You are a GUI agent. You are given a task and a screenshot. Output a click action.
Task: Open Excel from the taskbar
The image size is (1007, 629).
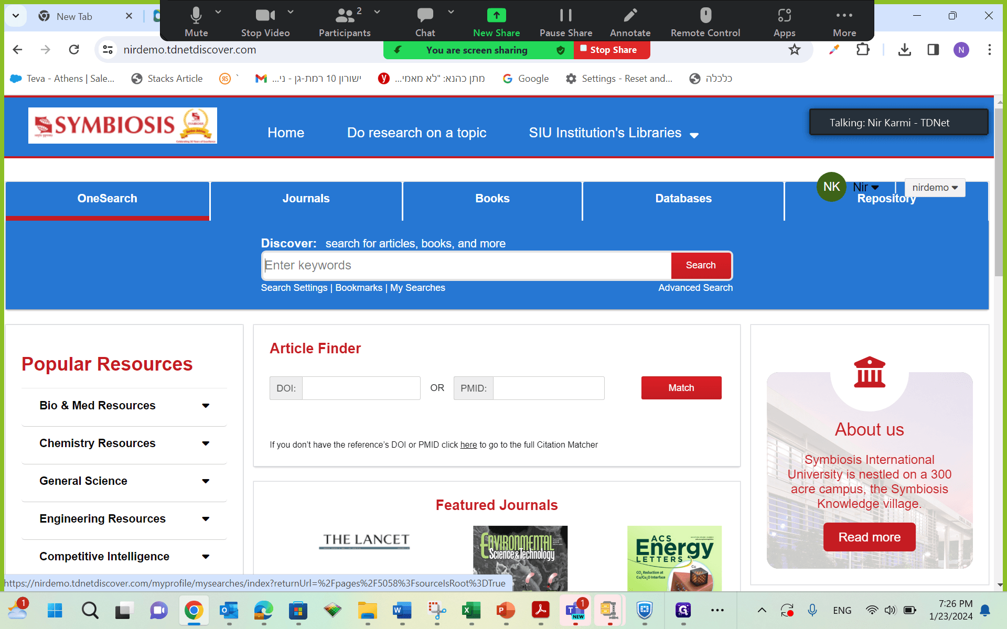[x=470, y=611]
